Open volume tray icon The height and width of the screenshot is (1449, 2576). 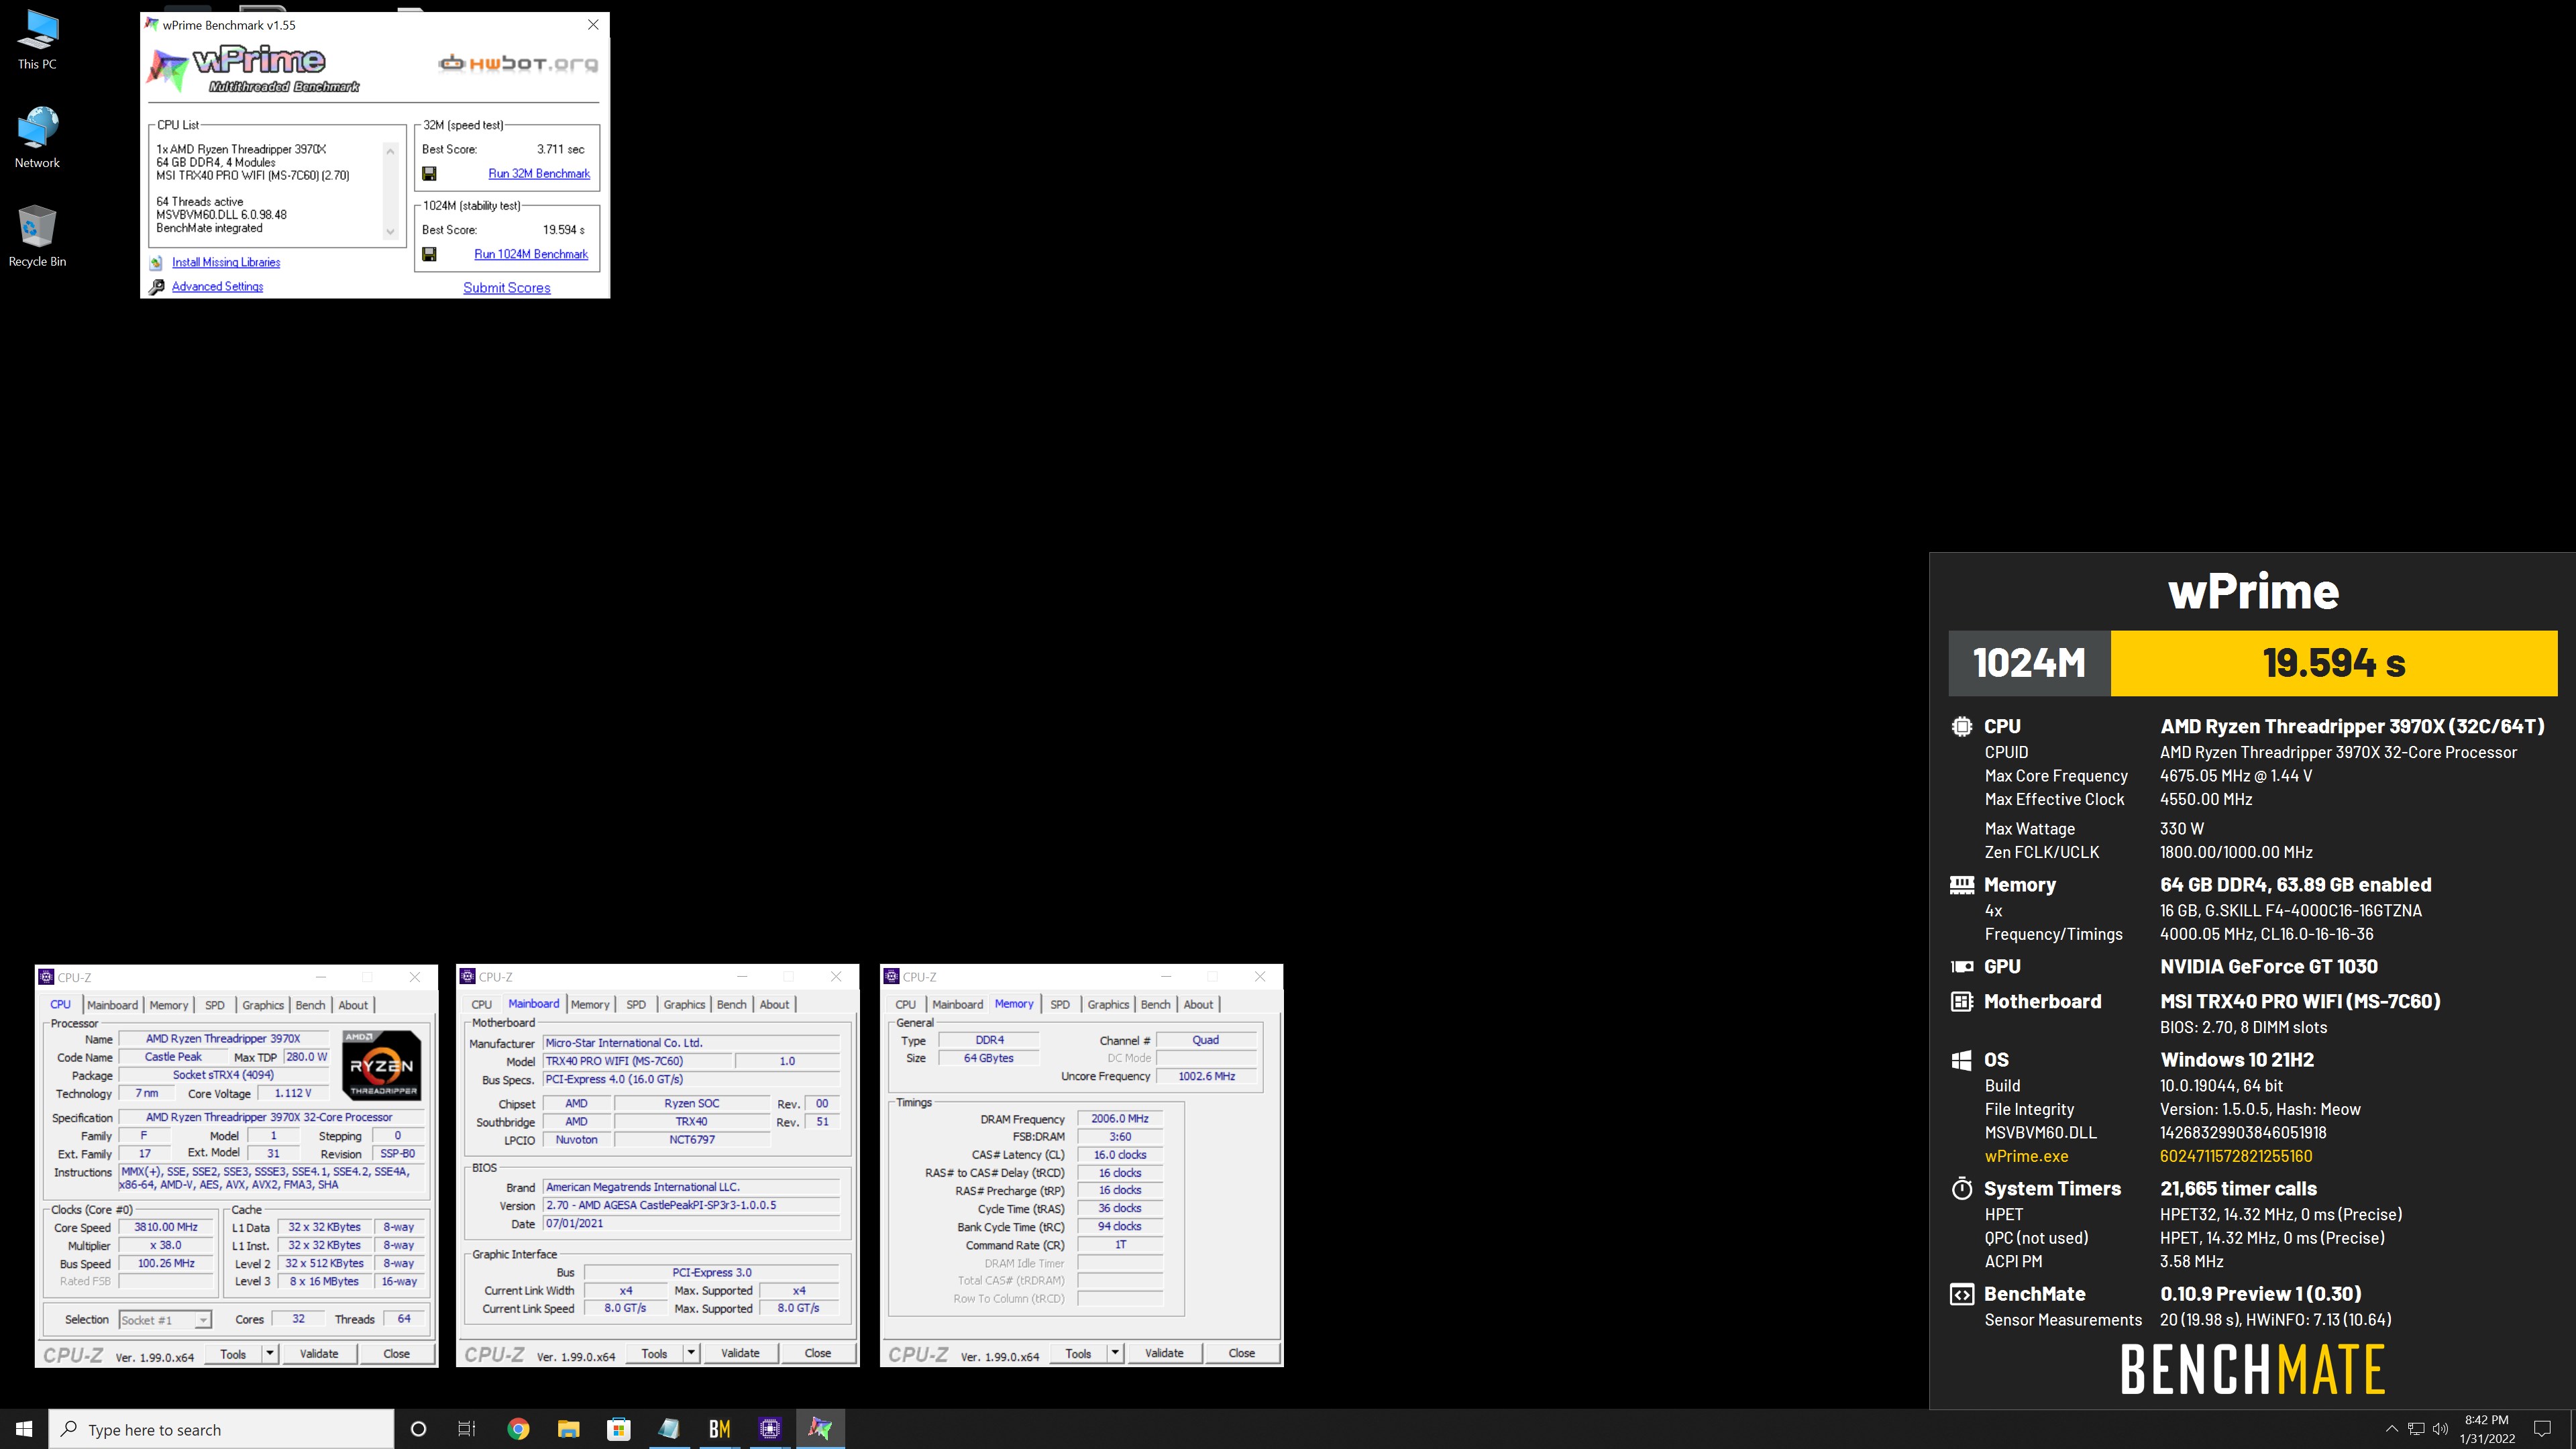coord(2440,1429)
